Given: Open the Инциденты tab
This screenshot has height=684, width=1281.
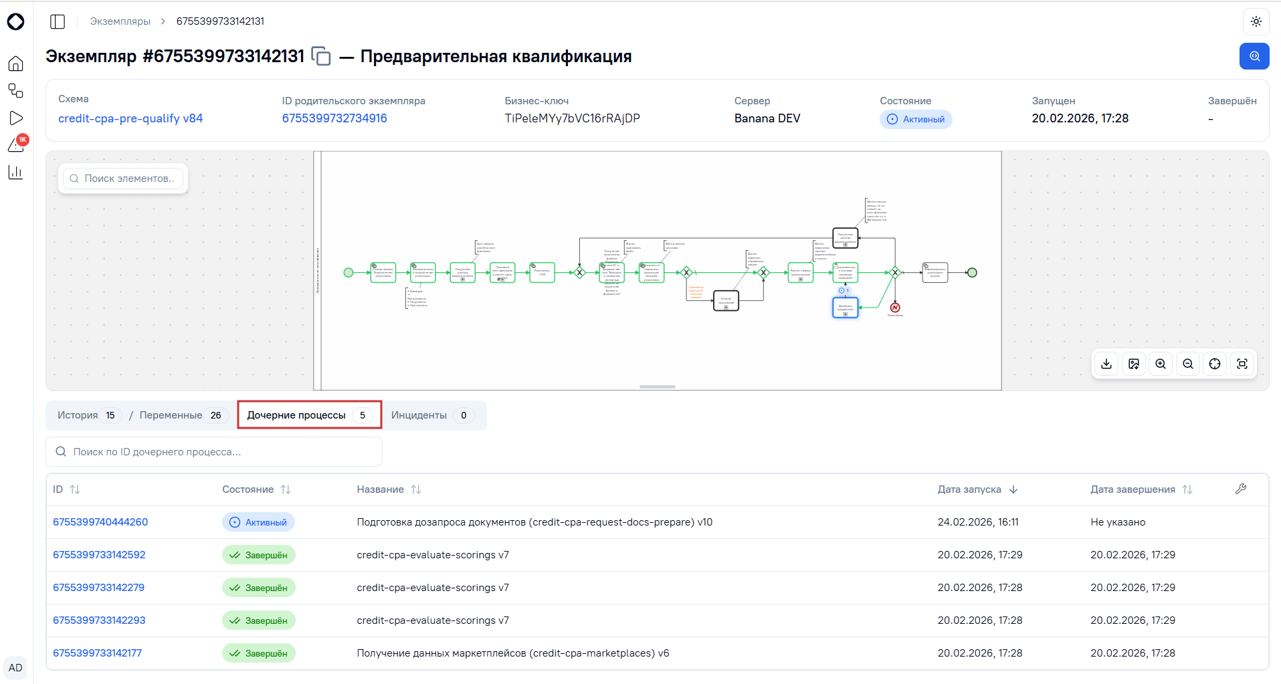Looking at the screenshot, I should point(433,415).
